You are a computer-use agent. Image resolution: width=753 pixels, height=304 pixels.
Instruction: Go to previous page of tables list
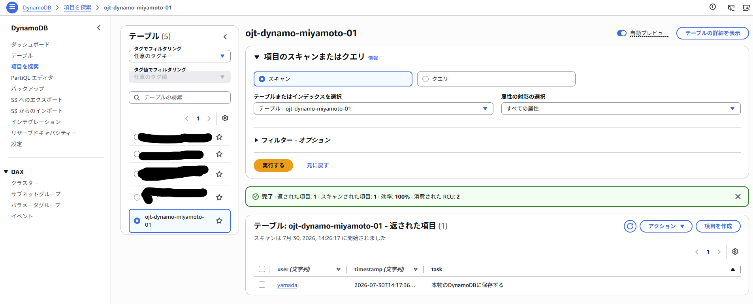[x=187, y=118]
